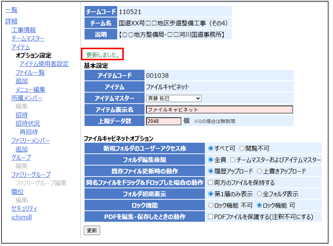Click the 上限データ数 input field
Image resolution: width=333 pixels, height=246 pixels.
(164, 121)
